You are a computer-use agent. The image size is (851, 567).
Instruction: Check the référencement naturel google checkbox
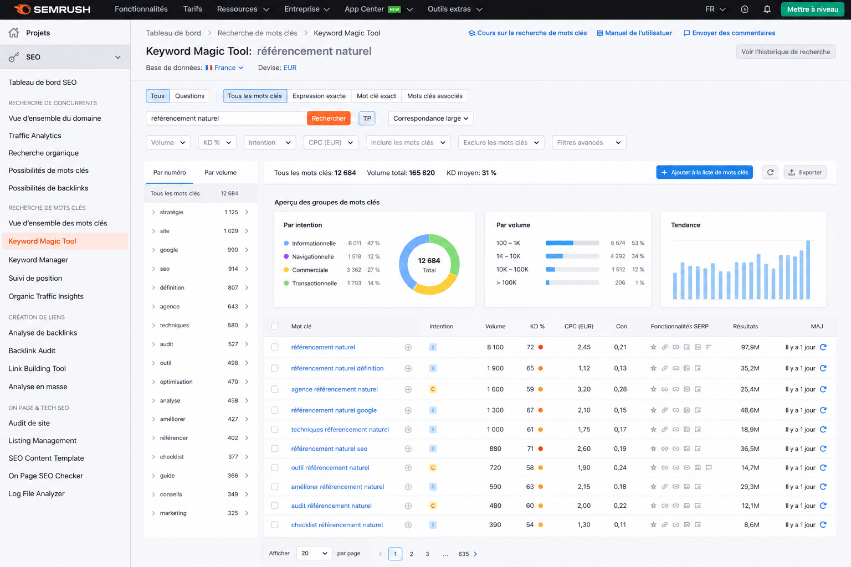pos(275,410)
